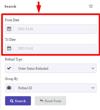Click the Refund Type checkmark icon
The image size is (100, 110).
(x=9, y=68)
